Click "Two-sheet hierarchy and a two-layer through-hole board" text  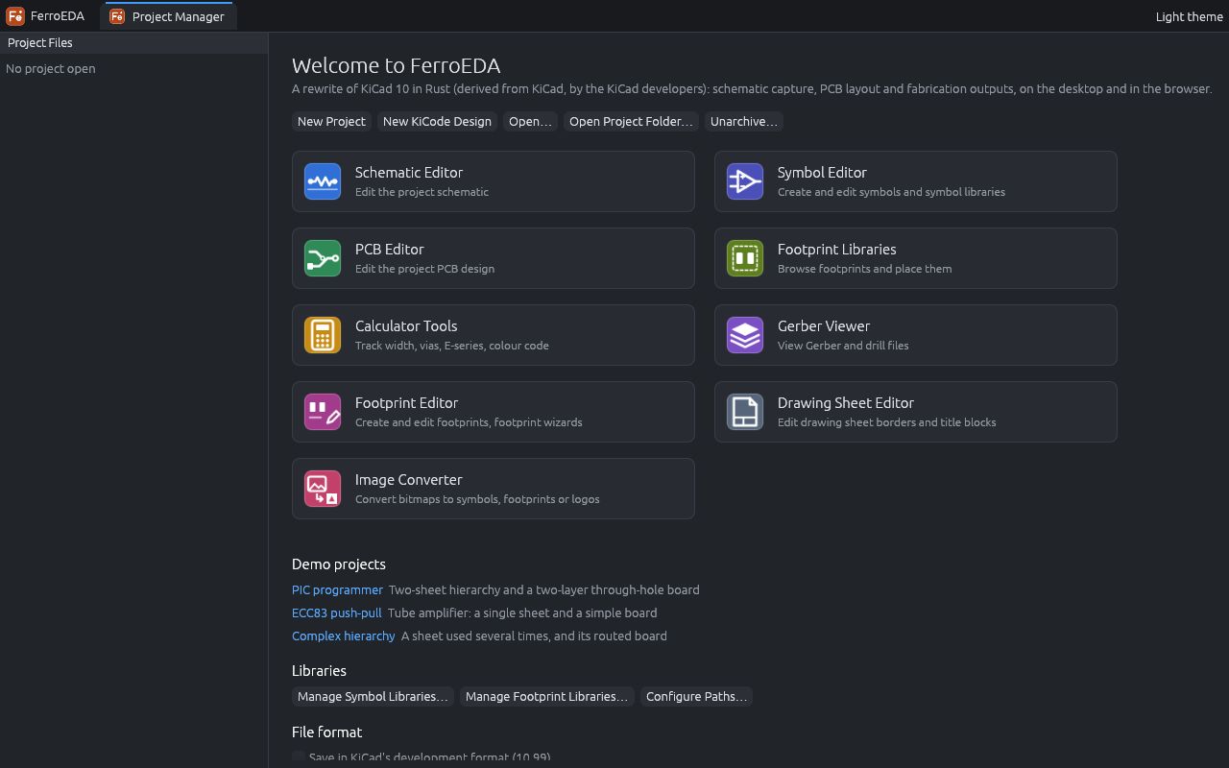[544, 589]
